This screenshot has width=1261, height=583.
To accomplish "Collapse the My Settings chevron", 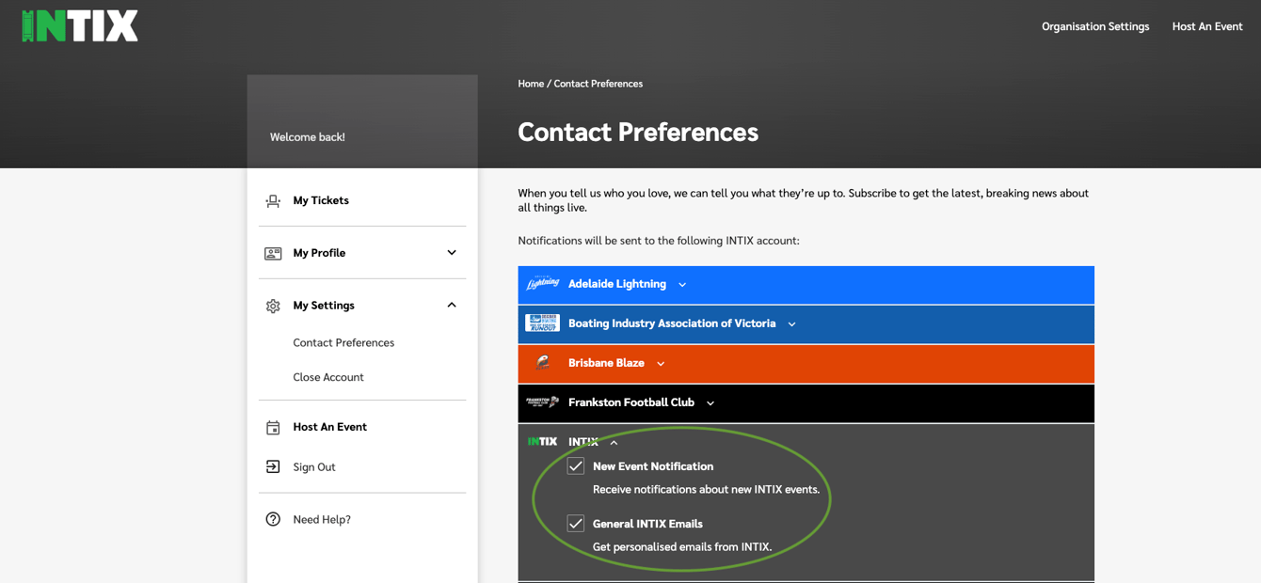I will click(x=452, y=305).
